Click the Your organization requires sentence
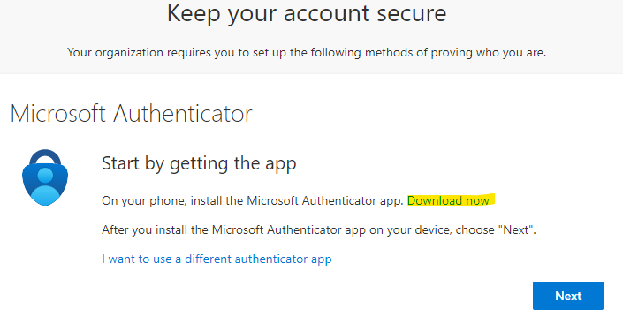Viewport: 623px width, 323px height. [307, 52]
